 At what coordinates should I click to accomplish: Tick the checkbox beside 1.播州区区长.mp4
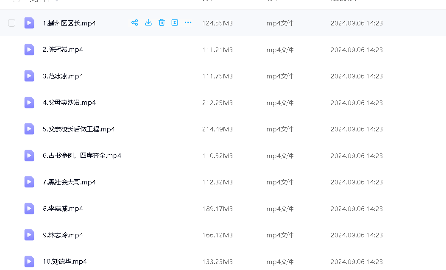coord(12,23)
